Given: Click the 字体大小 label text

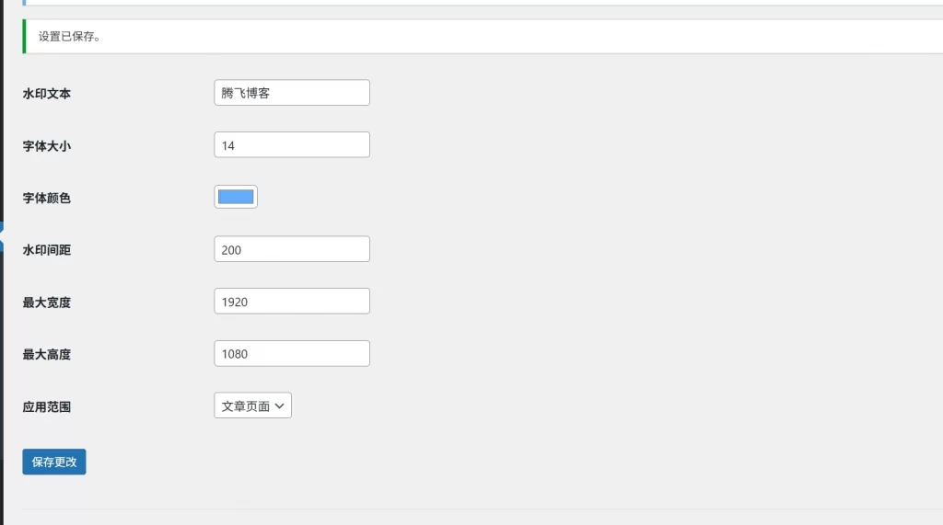Looking at the screenshot, I should point(47,145).
